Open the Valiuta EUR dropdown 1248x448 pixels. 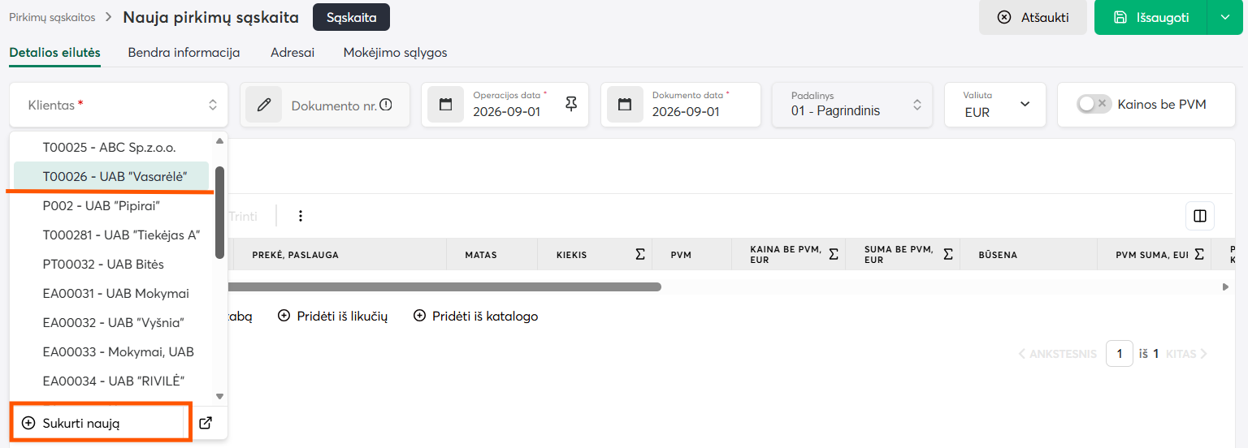click(995, 104)
